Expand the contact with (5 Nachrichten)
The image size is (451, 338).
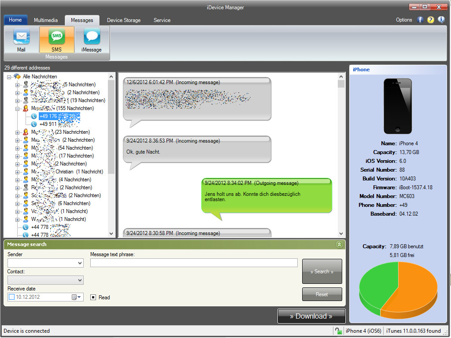tap(17, 85)
